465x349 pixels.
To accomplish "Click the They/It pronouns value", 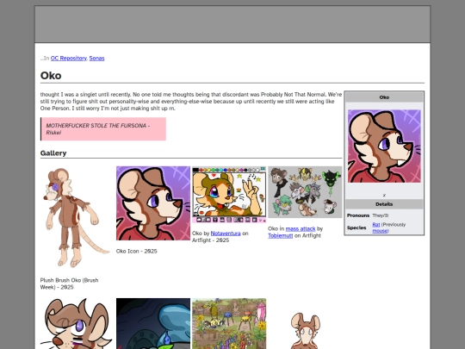I will (381, 215).
